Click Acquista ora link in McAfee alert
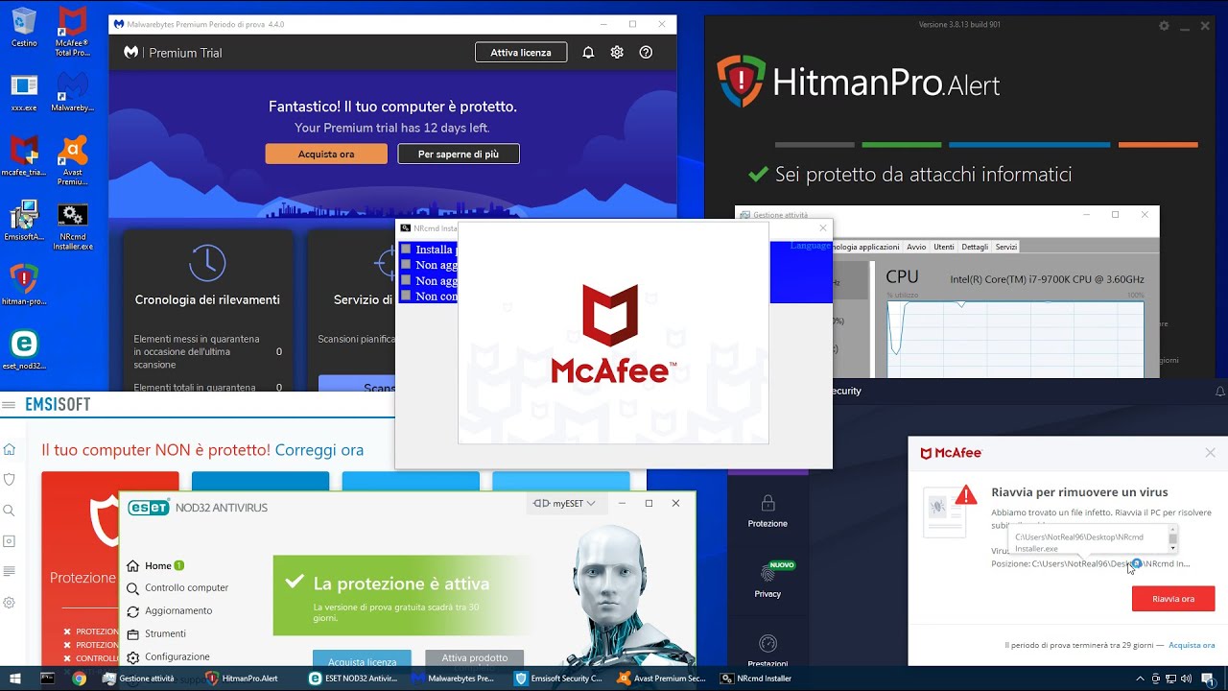 pyautogui.click(x=1192, y=646)
